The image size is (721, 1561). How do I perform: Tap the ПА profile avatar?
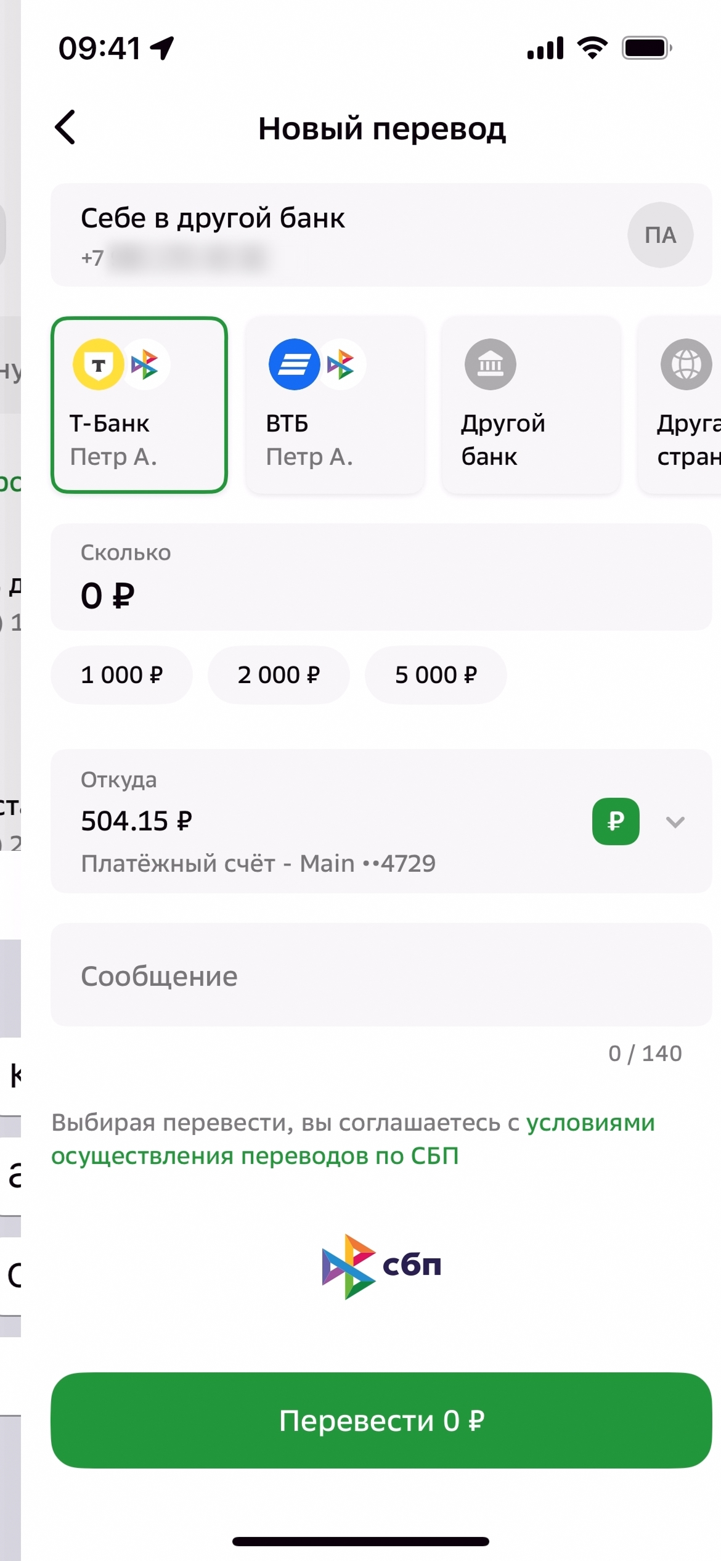(660, 235)
